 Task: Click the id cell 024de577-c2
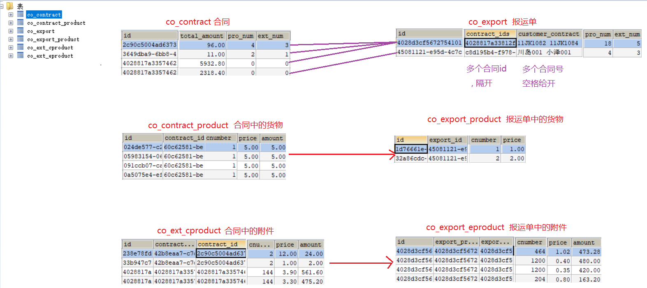point(143,147)
